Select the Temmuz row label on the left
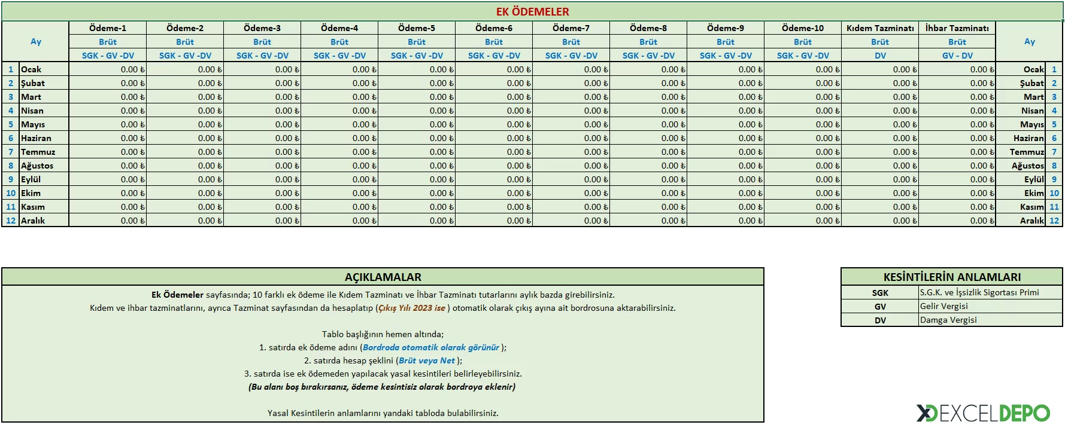 pyautogui.click(x=44, y=152)
